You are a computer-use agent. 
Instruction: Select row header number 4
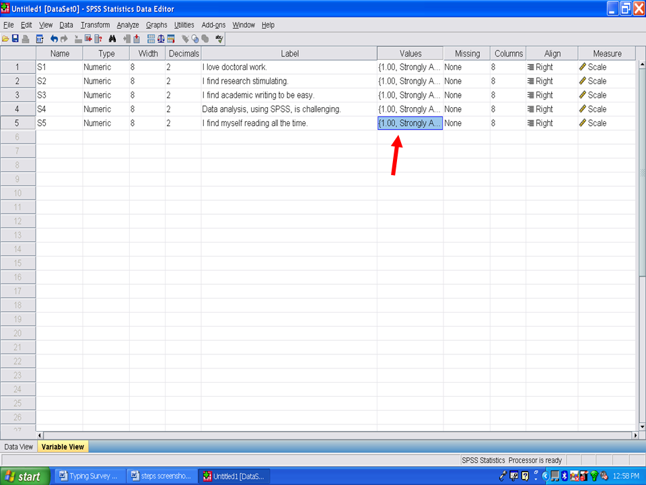pyautogui.click(x=17, y=109)
